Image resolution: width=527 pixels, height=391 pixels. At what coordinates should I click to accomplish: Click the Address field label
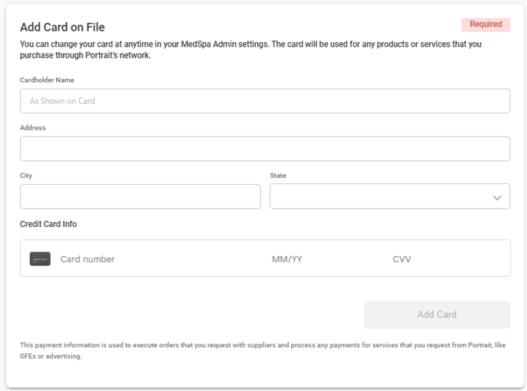point(33,128)
